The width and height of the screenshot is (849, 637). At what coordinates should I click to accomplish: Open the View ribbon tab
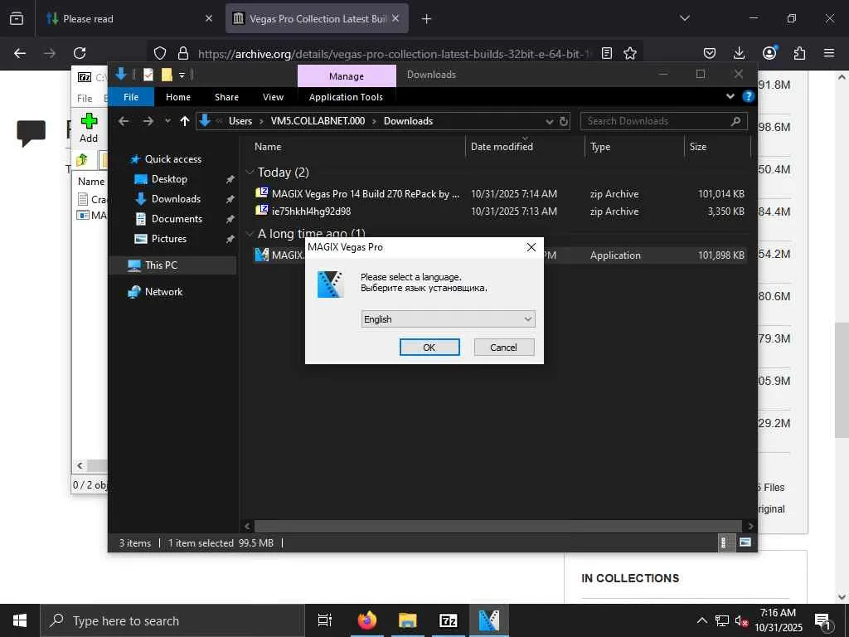(x=273, y=97)
